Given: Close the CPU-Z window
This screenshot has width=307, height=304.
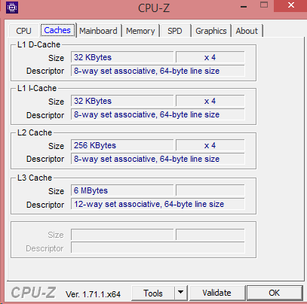Looking at the screenshot, I should pyautogui.click(x=290, y=6).
